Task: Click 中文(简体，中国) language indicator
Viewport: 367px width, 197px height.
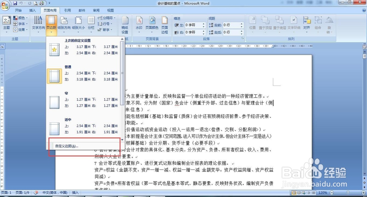Action: (55, 193)
